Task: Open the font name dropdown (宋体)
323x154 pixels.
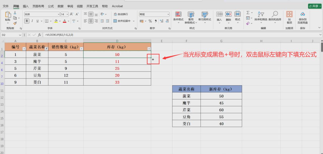Action: coord(59,14)
